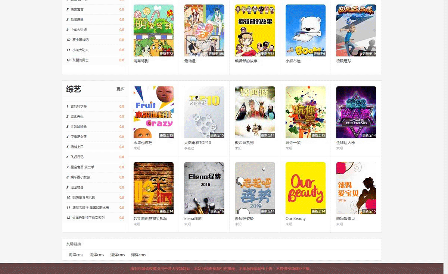
Task: Open ranking item 罗小黑战记
Action: tap(80, 40)
